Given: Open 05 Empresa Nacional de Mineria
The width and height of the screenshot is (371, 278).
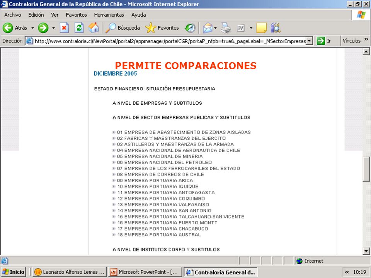Looking at the screenshot, I should pyautogui.click(x=160, y=156).
